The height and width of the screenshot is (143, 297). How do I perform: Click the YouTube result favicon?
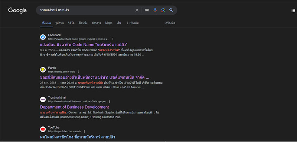pyautogui.click(x=43, y=129)
